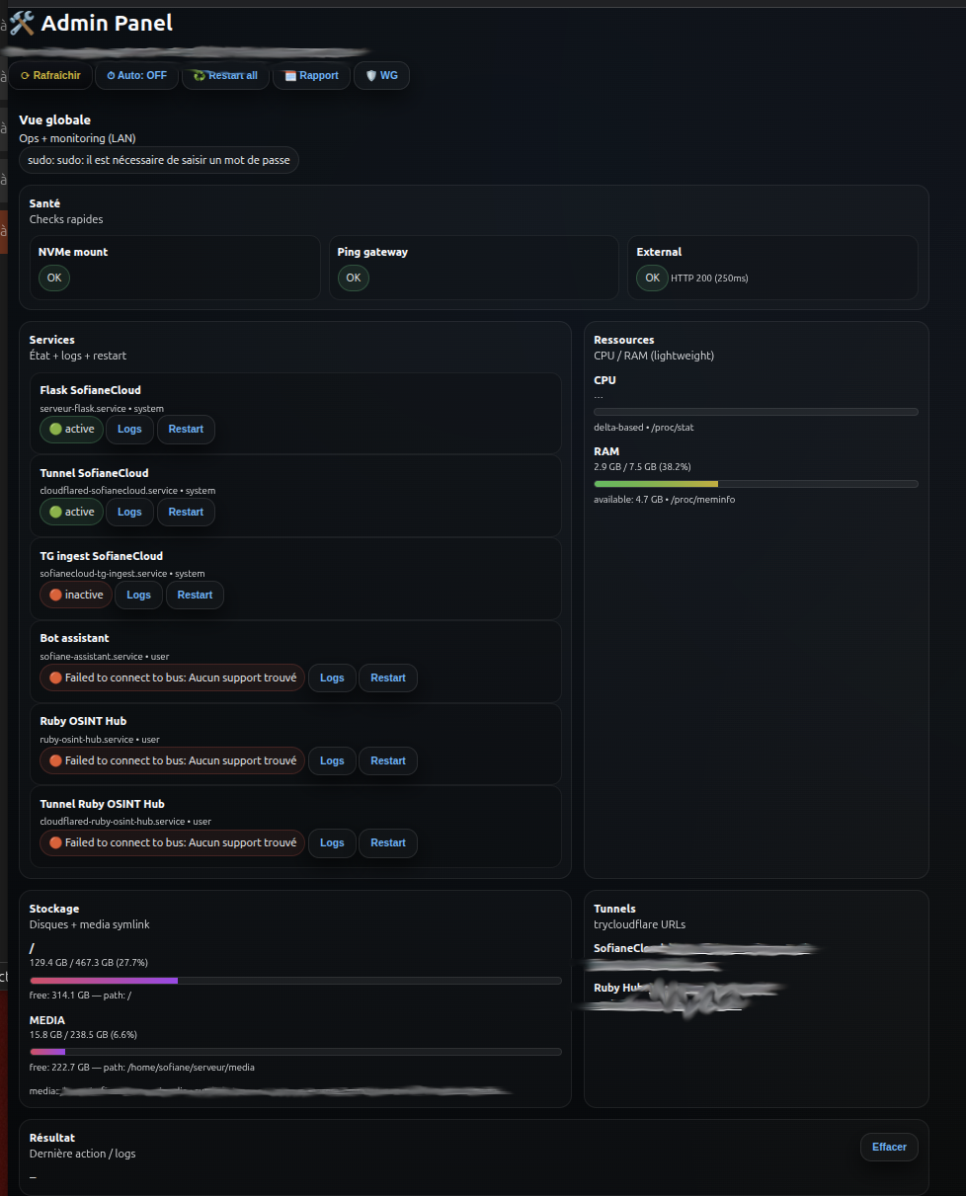Click the WG shield button
This screenshot has height=1196, width=966.
(381, 76)
